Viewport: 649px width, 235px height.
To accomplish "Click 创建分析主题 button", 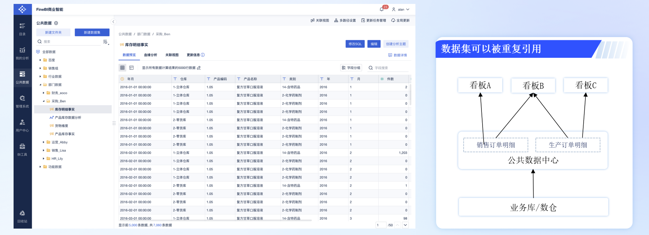I will [396, 44].
